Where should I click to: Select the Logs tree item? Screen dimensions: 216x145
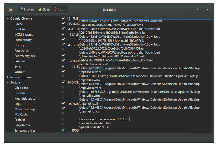point(18,104)
